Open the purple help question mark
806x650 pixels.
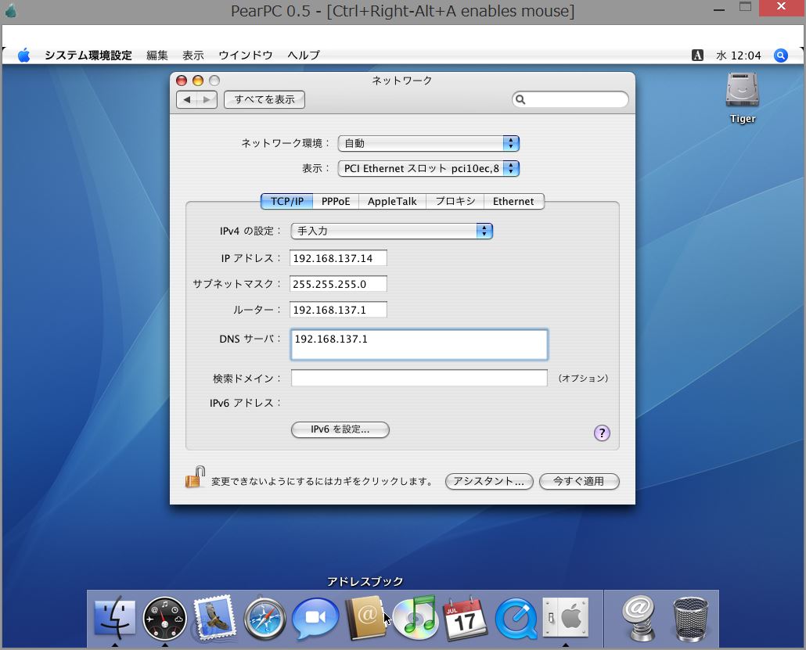click(602, 433)
